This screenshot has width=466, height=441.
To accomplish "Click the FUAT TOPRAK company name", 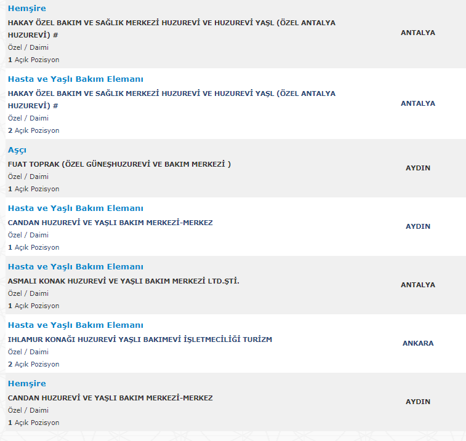I will 119,164.
